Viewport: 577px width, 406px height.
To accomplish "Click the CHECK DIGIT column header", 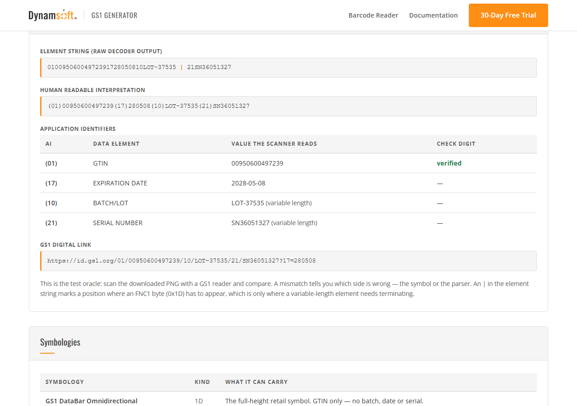I will [456, 144].
